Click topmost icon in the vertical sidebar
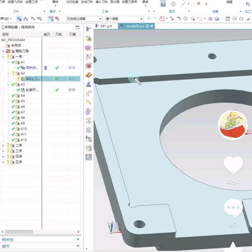252x252 pixels. click(88, 29)
